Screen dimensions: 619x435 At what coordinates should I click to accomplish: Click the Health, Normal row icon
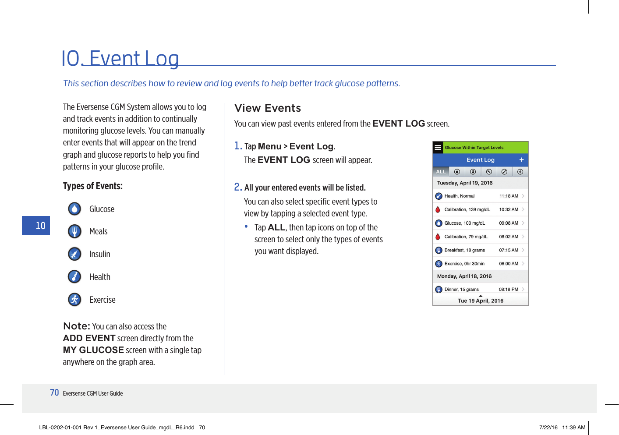coord(439,196)
